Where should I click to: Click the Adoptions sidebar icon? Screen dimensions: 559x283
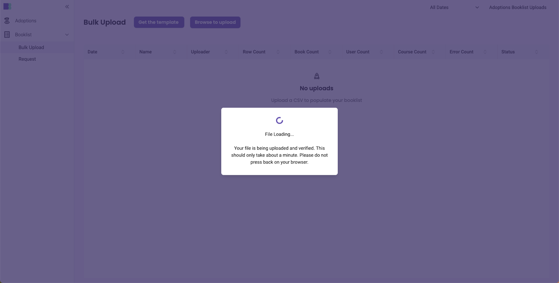(x=7, y=21)
